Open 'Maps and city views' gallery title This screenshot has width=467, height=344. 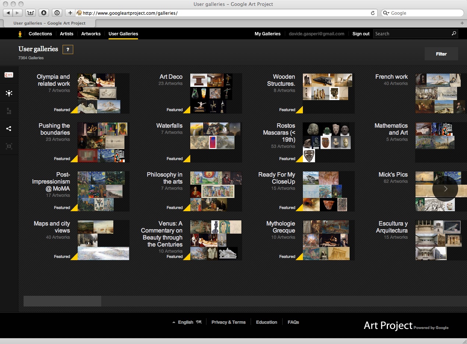tap(52, 227)
